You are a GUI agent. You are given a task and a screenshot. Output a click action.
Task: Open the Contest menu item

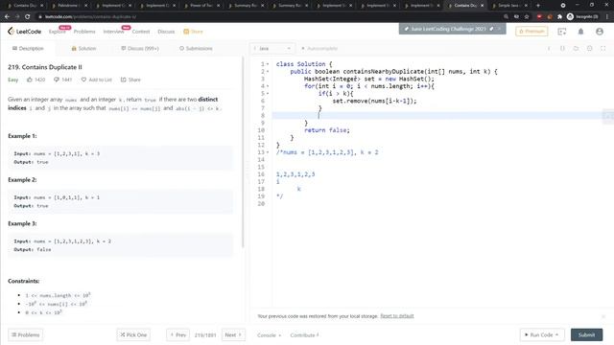tap(141, 32)
